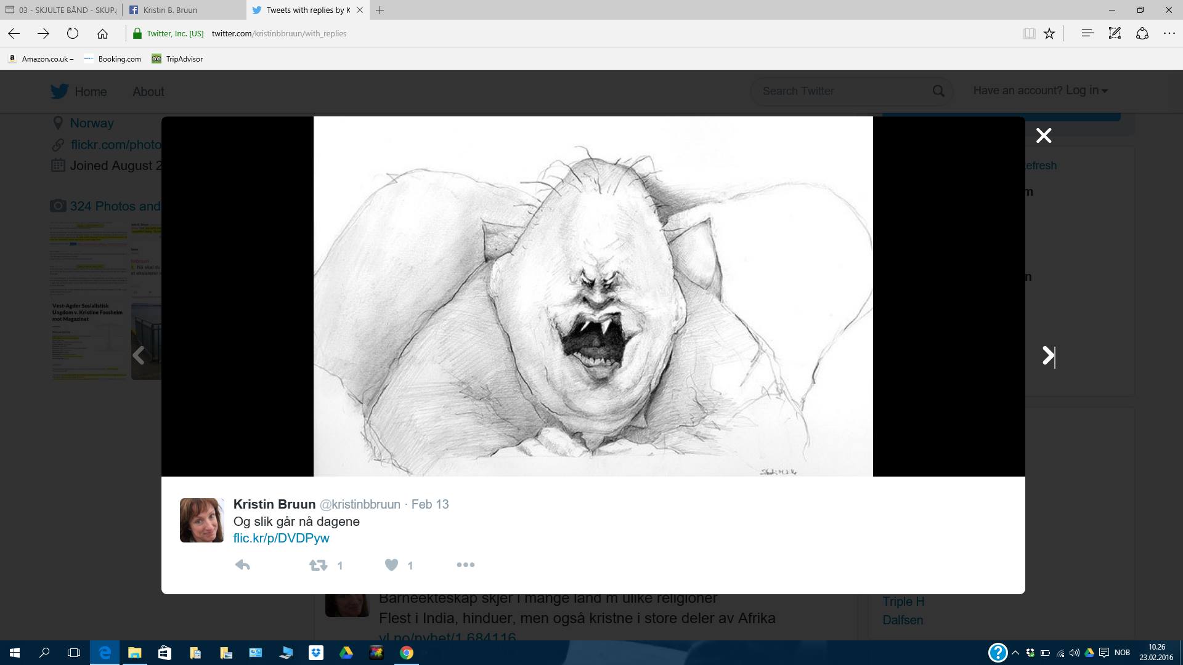Add the page to favorites with the star

point(1049,34)
